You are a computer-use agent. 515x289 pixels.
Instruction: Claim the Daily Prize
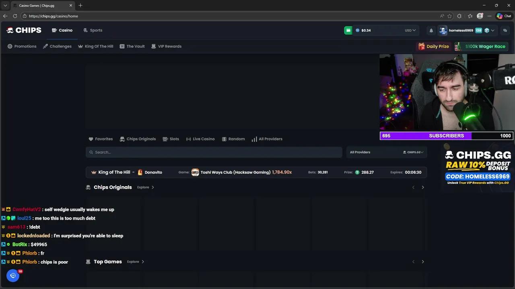[434, 46]
